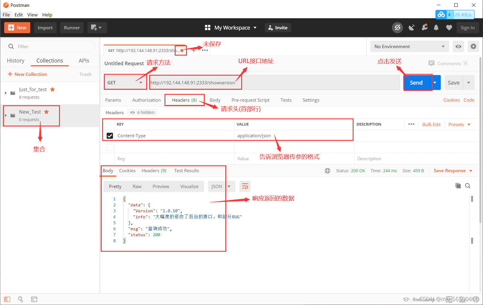Open the Runner

coord(72,28)
